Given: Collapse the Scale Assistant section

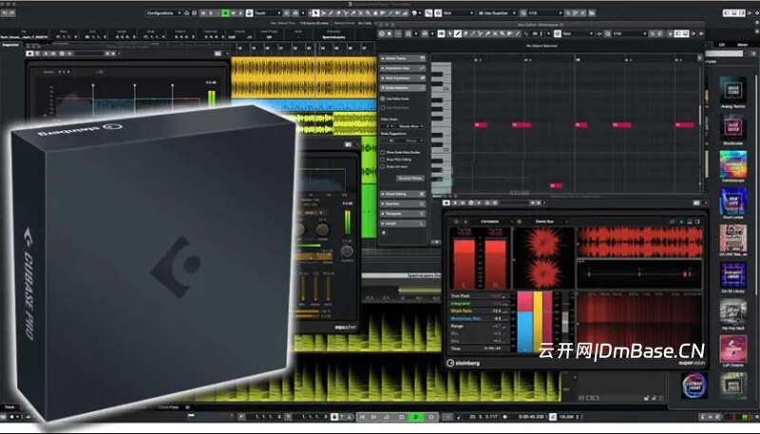Looking at the screenshot, I should [403, 87].
